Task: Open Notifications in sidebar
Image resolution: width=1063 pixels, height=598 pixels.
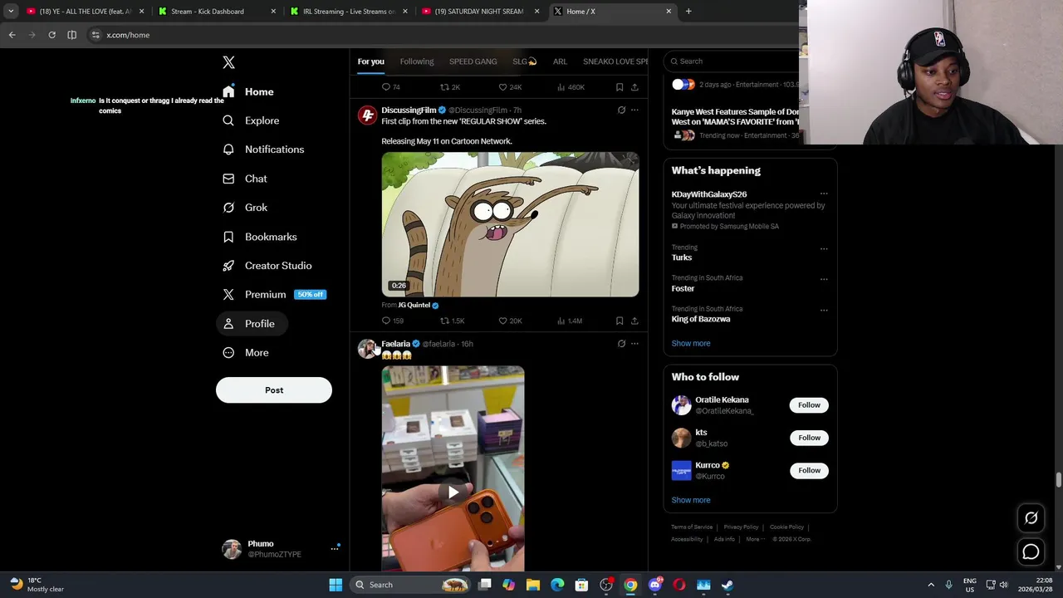Action: click(x=263, y=149)
